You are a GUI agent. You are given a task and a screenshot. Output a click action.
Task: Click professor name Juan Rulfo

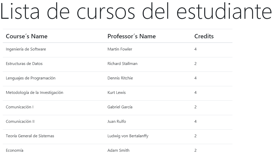(x=117, y=122)
